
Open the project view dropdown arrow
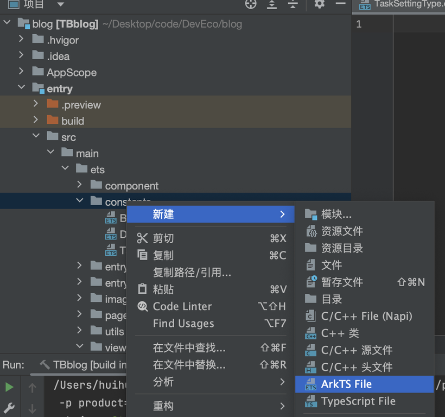click(60, 4)
